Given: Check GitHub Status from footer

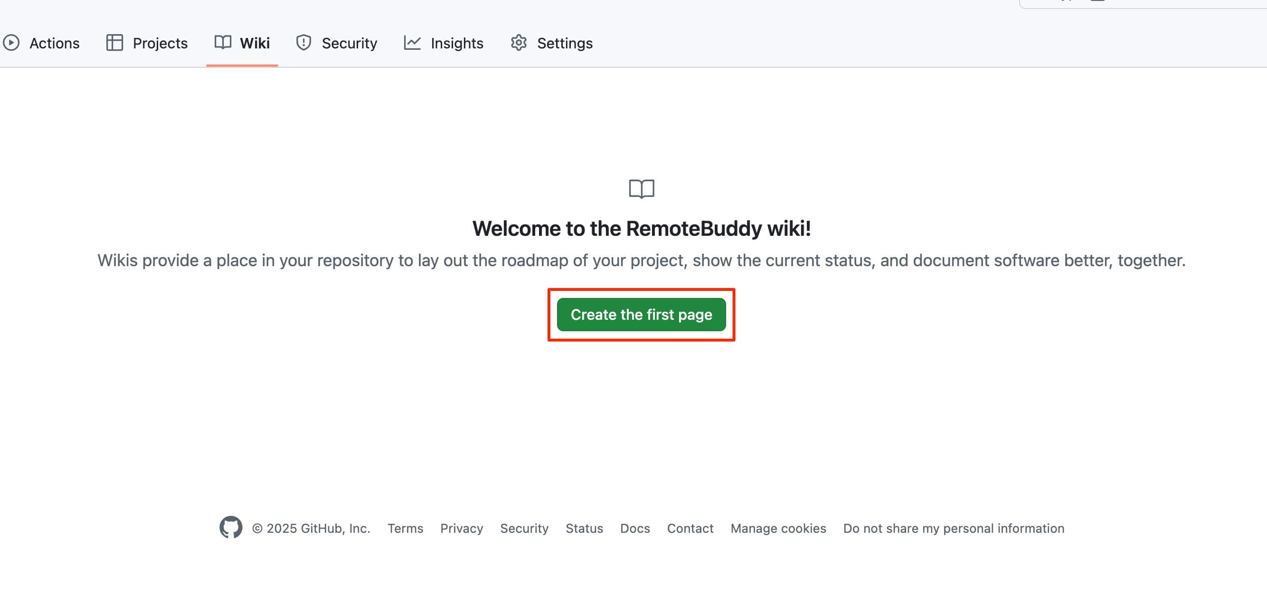Looking at the screenshot, I should [584, 528].
